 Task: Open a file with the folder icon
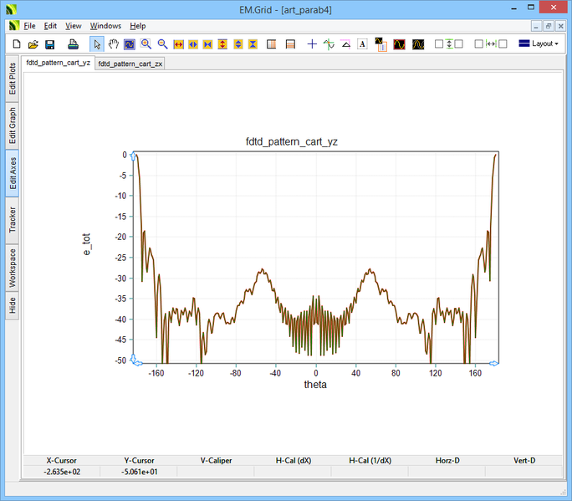point(33,43)
